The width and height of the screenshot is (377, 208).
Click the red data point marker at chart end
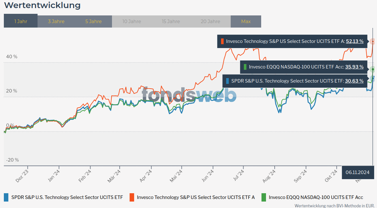click(373, 41)
